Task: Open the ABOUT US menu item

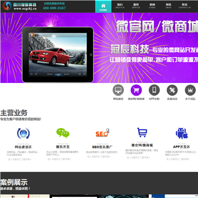Action: coord(120,6)
